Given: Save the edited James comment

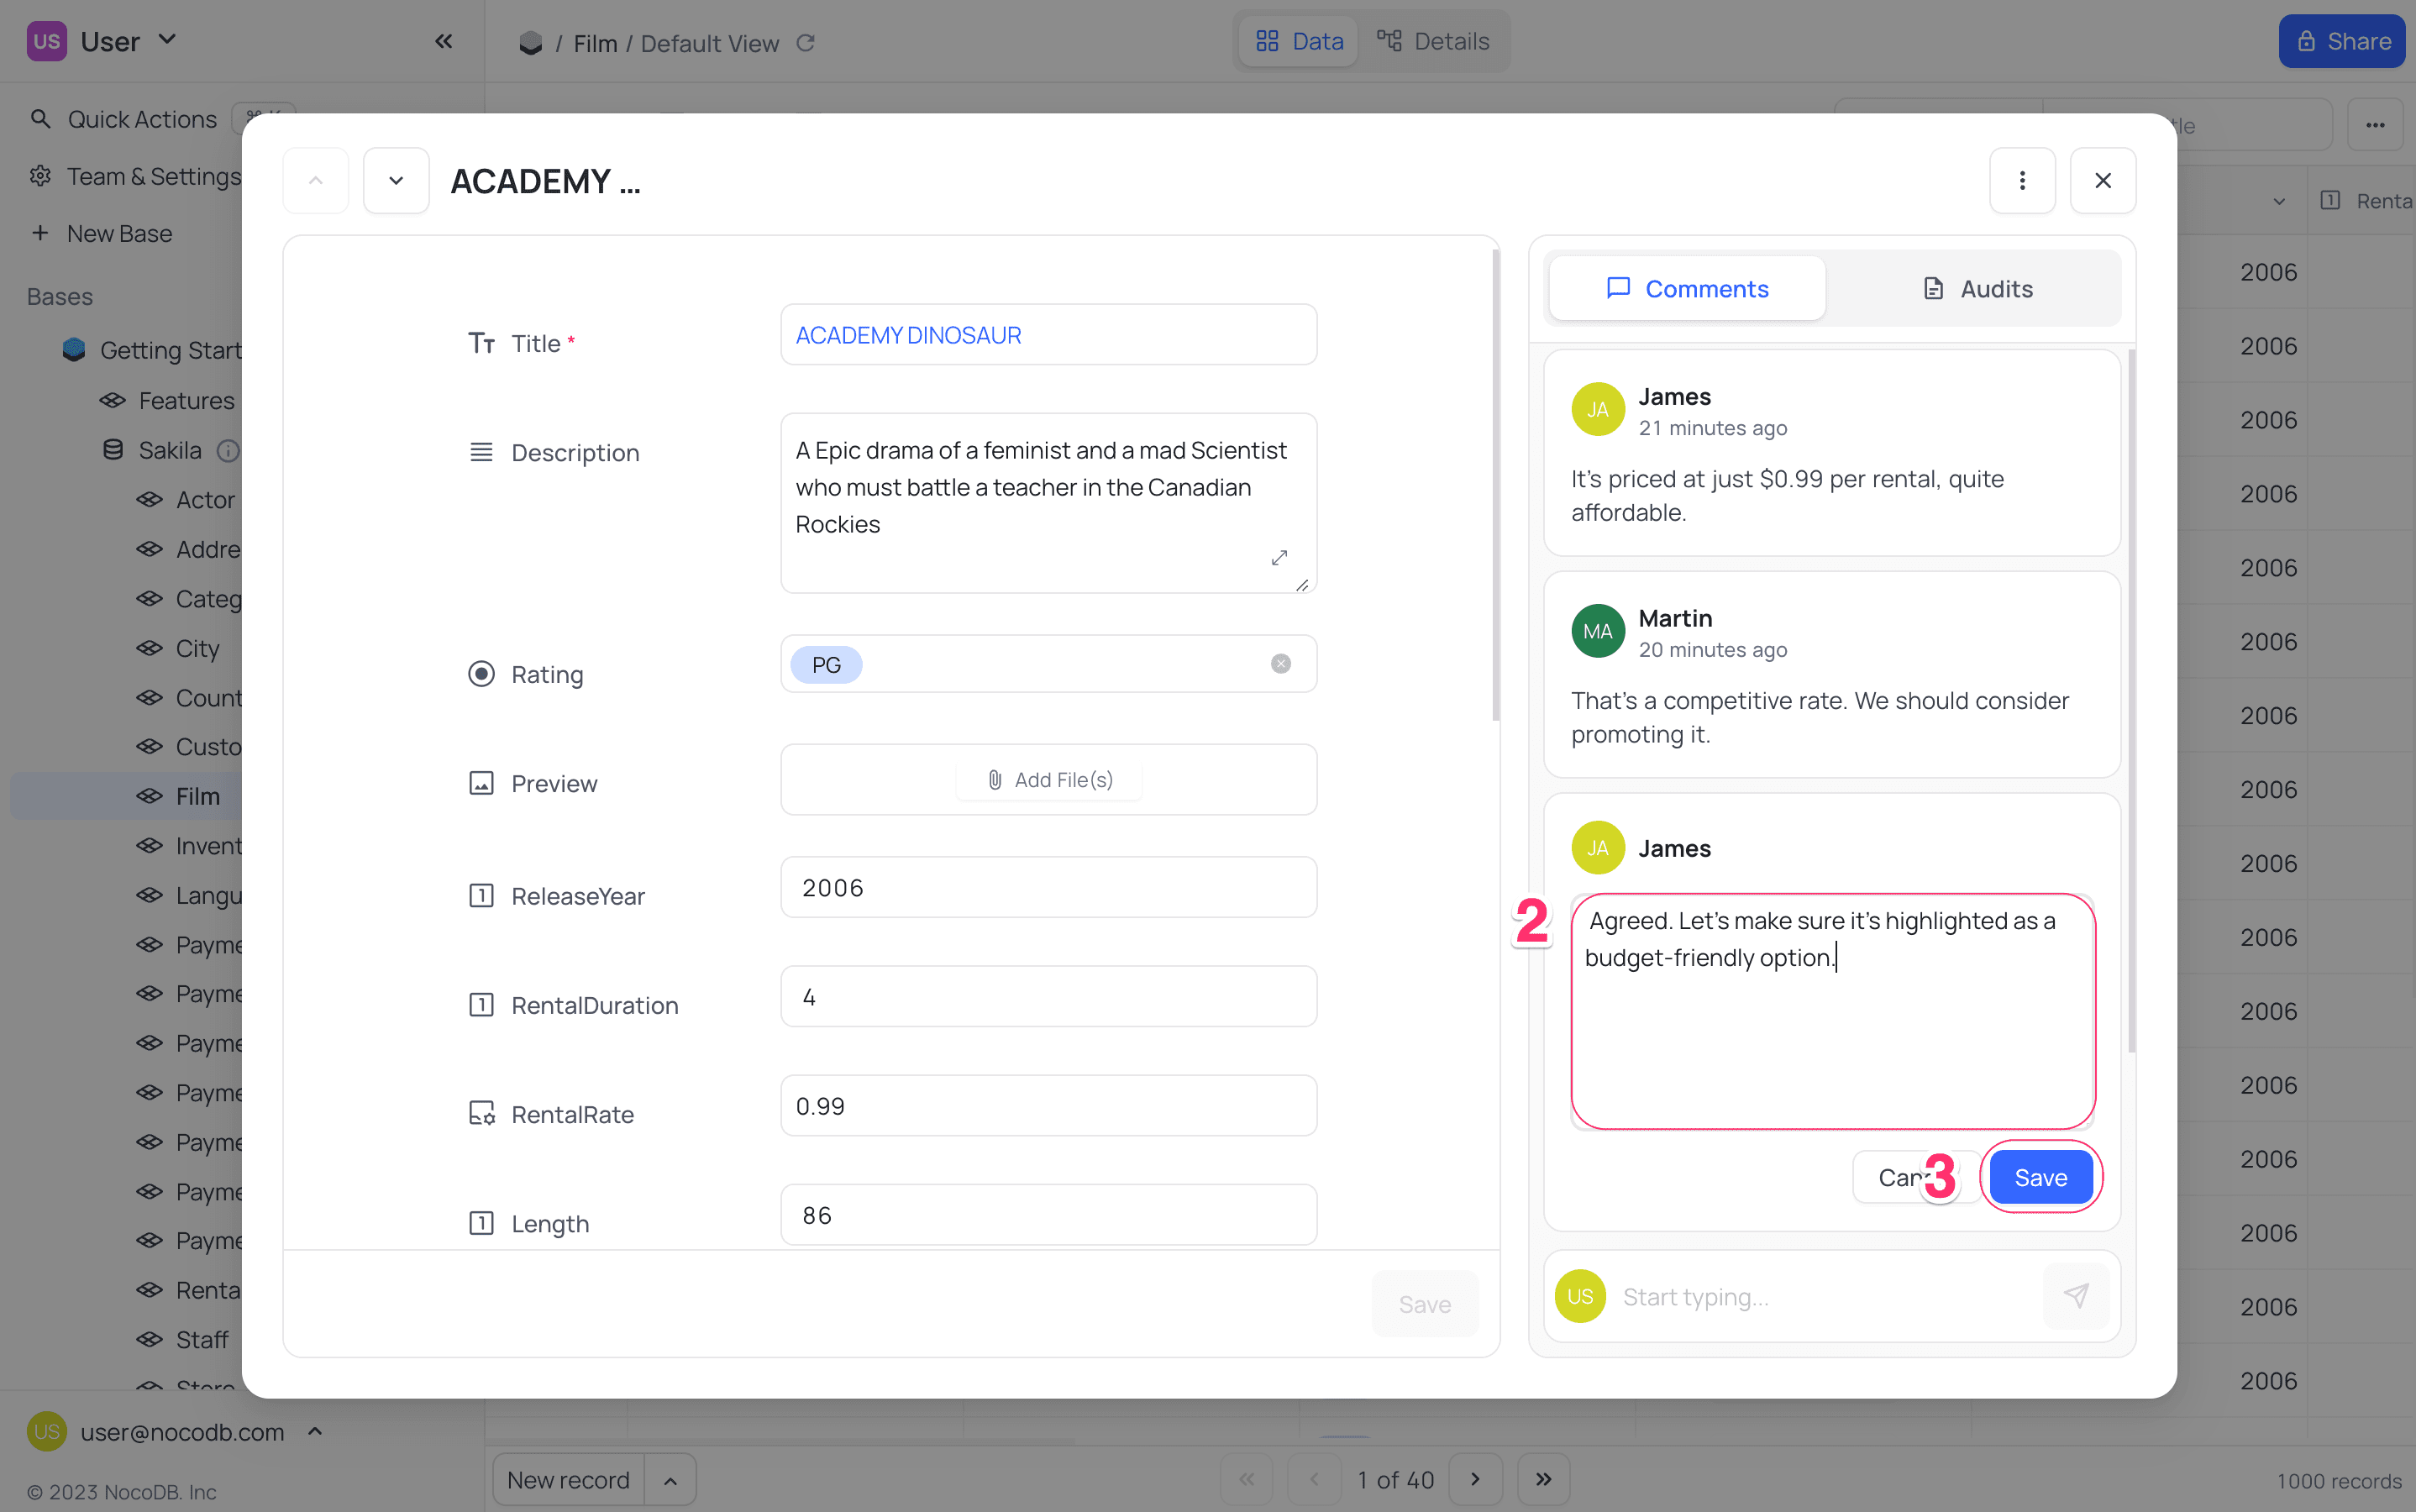Looking at the screenshot, I should point(2040,1177).
